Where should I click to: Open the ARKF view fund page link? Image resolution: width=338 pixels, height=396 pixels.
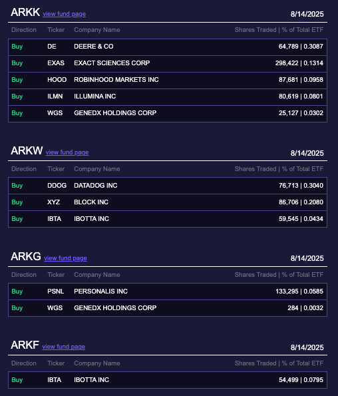pos(64,347)
